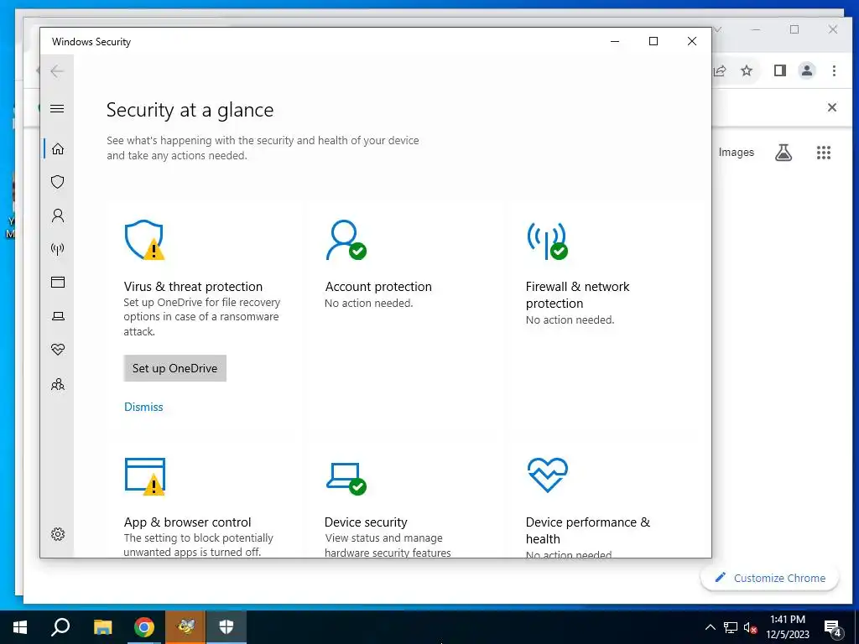The width and height of the screenshot is (859, 644).
Task: Open tab search chevron in Chrome title bar
Action: (x=718, y=29)
